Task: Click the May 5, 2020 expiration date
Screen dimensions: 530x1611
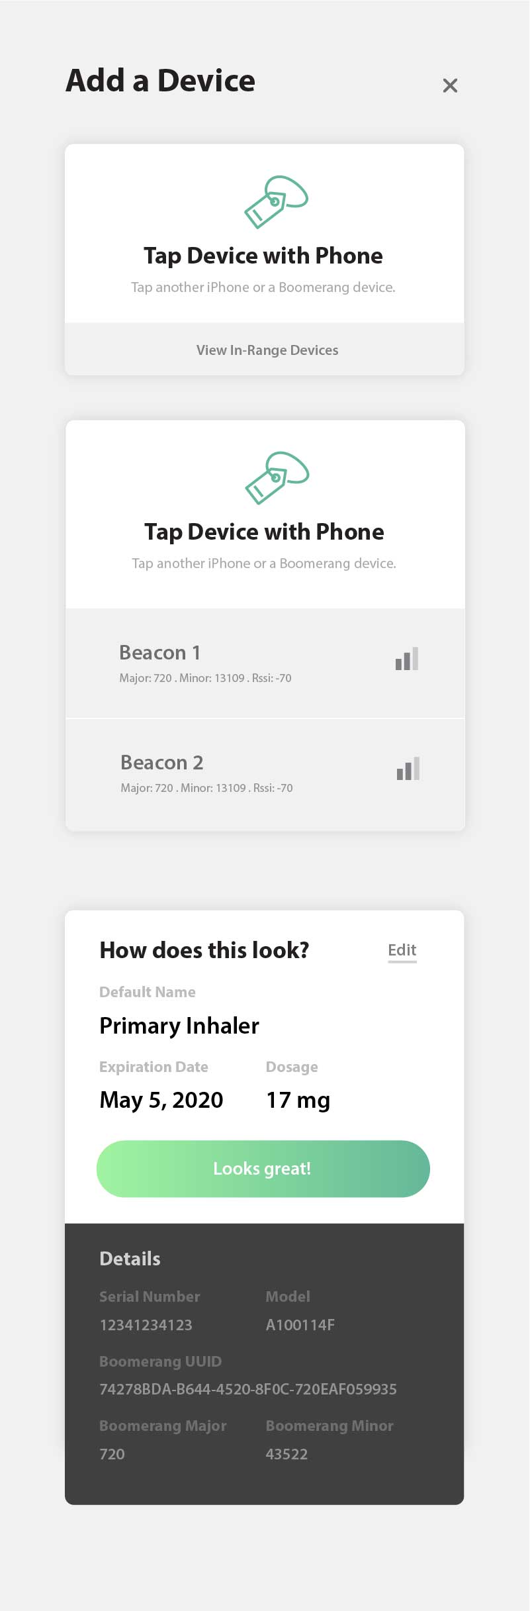Action: point(161,1100)
